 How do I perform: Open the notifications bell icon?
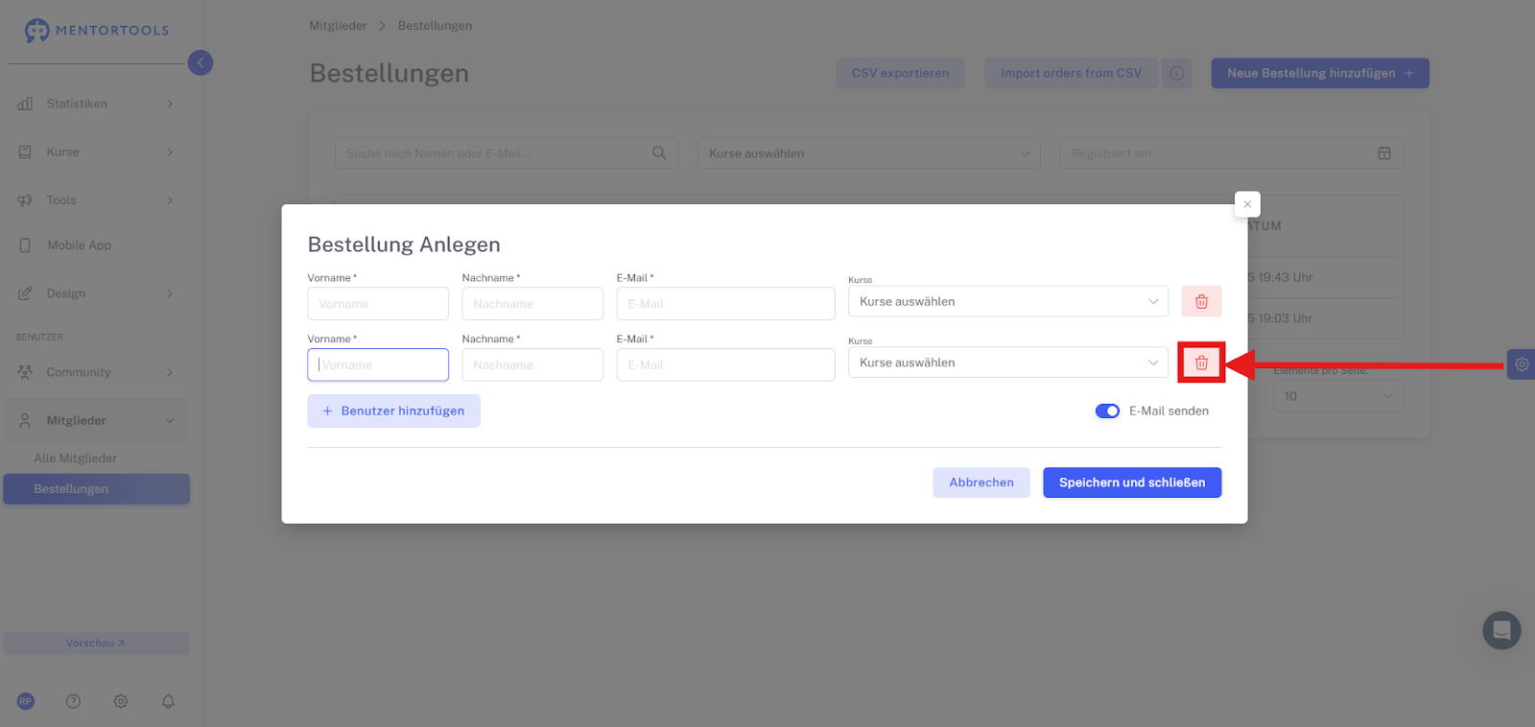[168, 701]
